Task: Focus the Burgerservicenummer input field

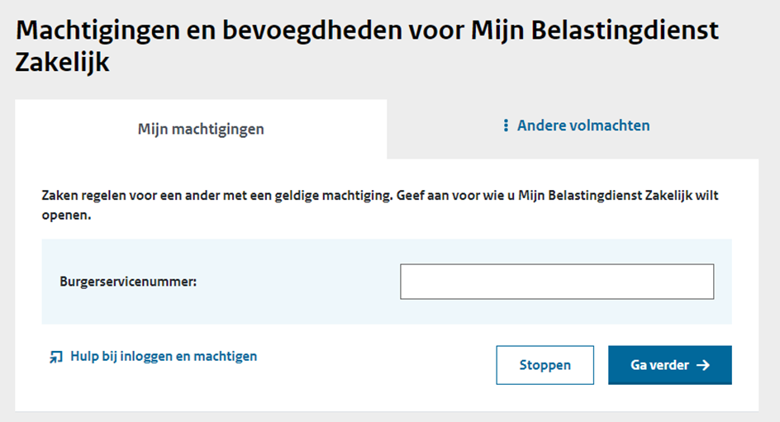Action: point(557,282)
